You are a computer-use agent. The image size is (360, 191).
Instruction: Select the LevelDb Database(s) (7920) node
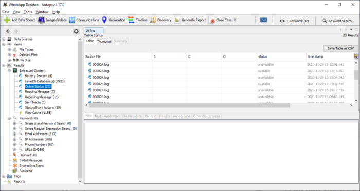coord(45,81)
